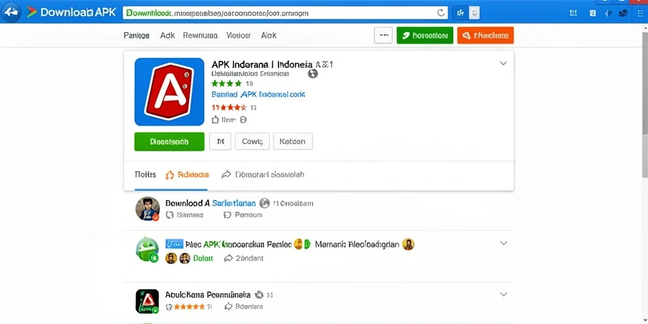Viewport: 648px width, 324px height.
Task: Click the colorful Play-style logo beside Download APK
Action: click(32, 12)
